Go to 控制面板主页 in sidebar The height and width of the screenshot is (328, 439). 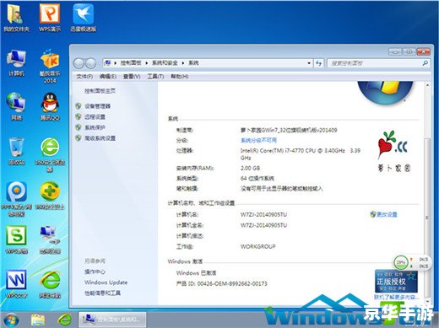[x=100, y=91]
